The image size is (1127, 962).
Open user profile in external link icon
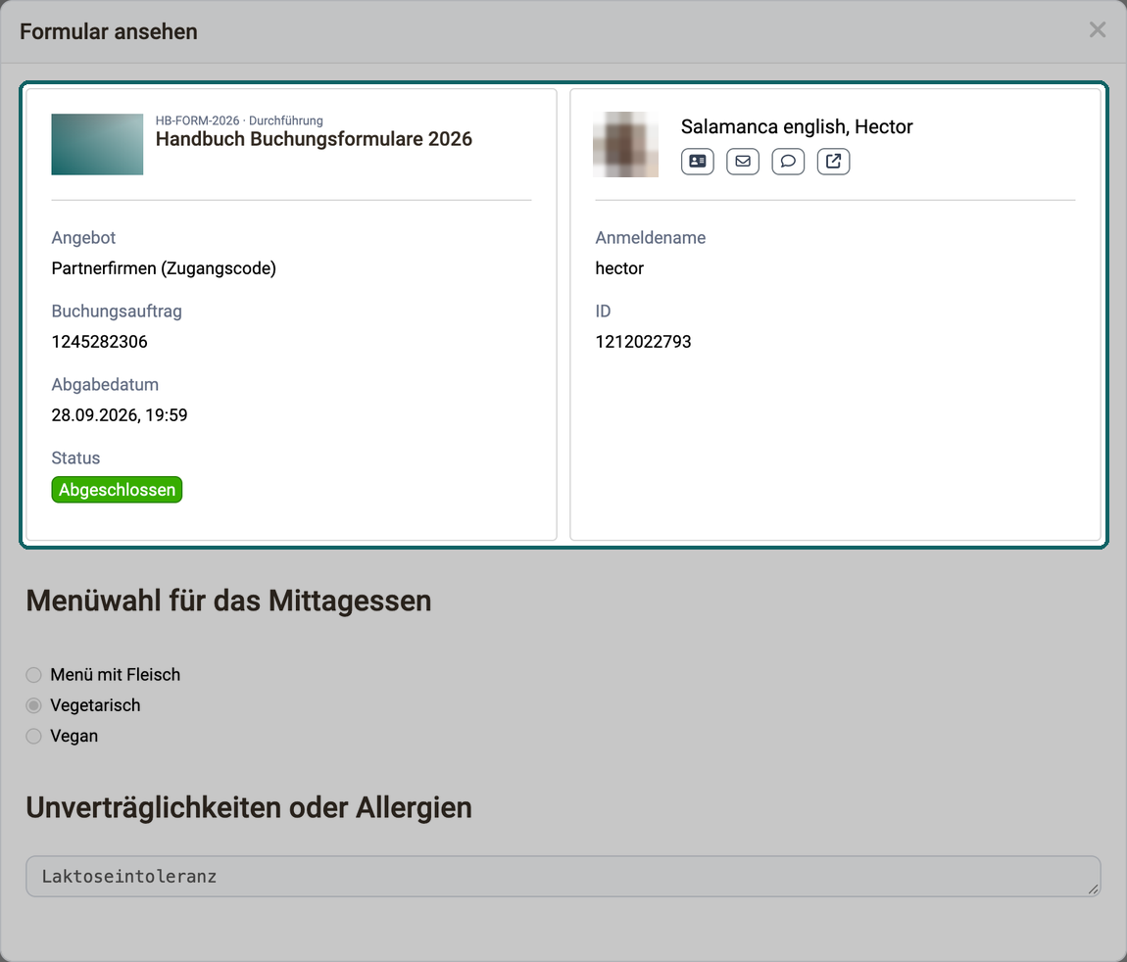click(x=833, y=161)
